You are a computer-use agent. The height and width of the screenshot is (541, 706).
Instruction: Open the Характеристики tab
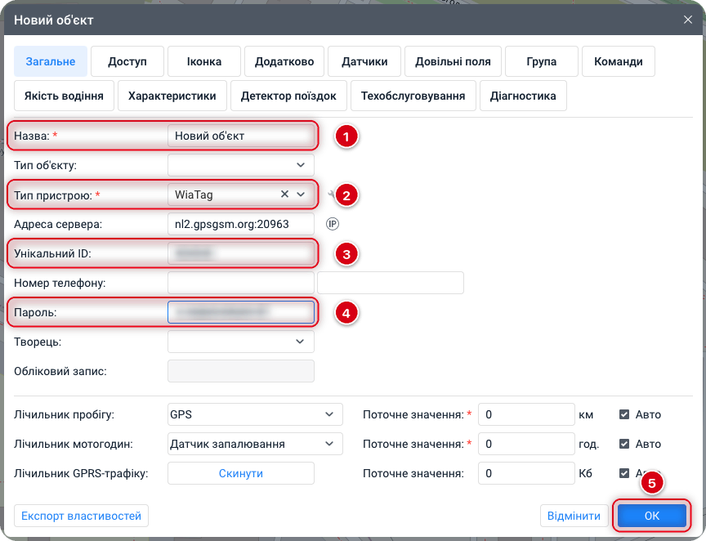[172, 96]
